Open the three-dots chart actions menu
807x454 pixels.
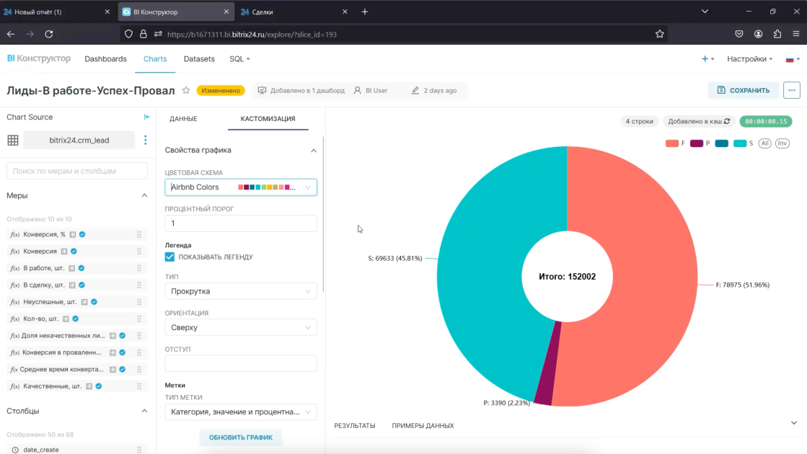(792, 91)
